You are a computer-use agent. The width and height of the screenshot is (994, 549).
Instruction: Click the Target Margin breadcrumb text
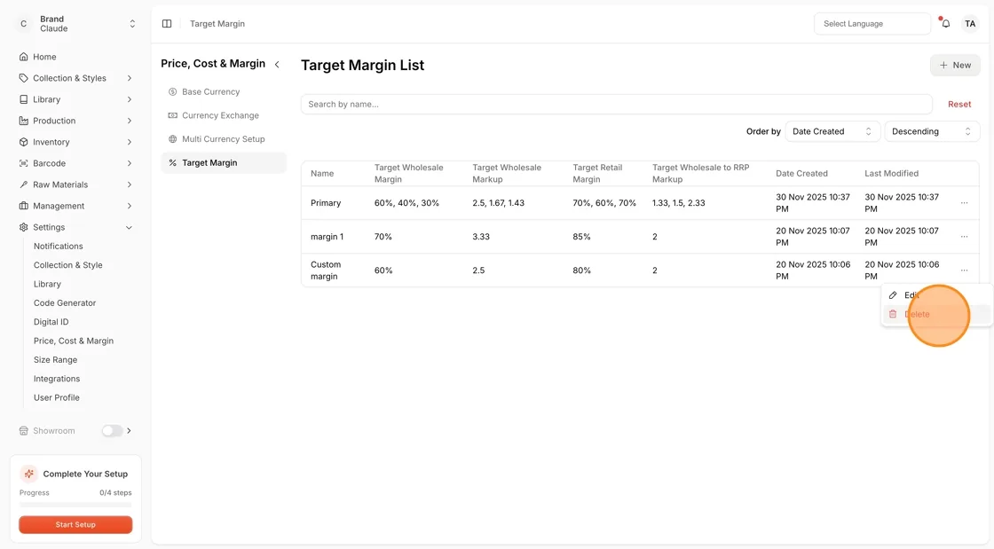click(x=217, y=23)
